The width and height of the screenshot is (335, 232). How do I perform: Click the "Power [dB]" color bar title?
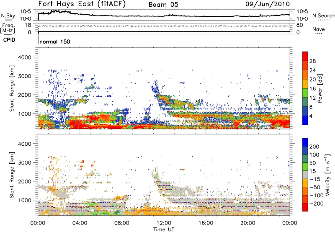320,88
